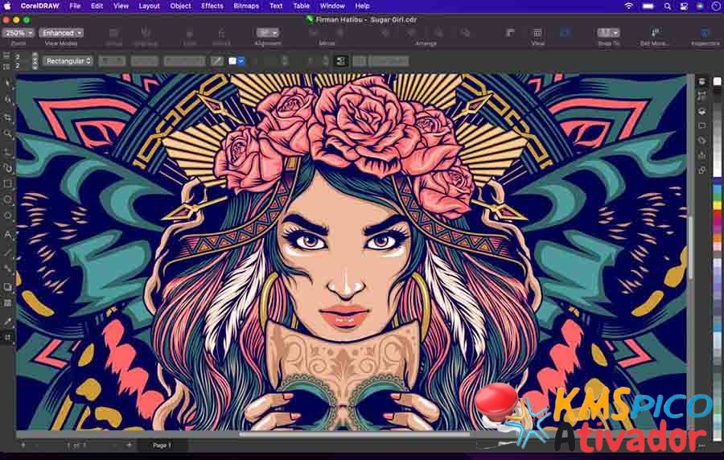
Task: Click the Ungroup icon in the toolbar
Action: 146,33
